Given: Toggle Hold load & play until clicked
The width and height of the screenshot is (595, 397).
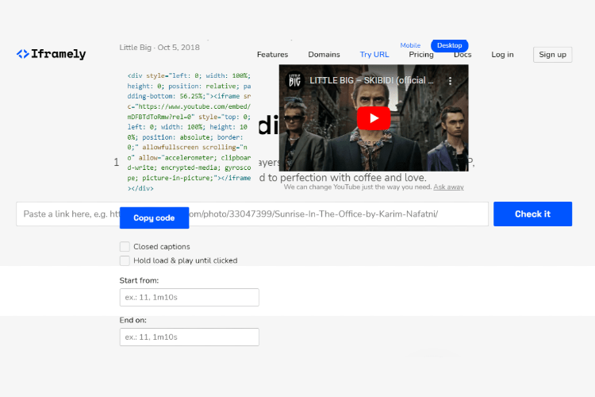Looking at the screenshot, I should pyautogui.click(x=125, y=260).
